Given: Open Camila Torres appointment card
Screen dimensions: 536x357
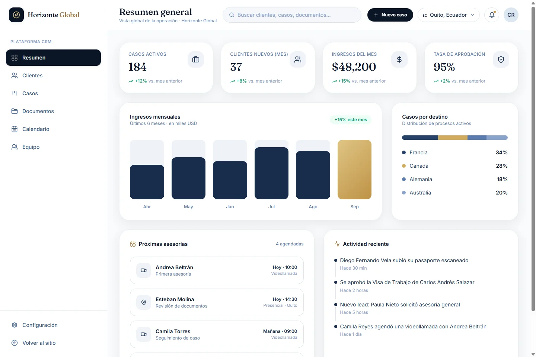Looking at the screenshot, I should pyautogui.click(x=217, y=334).
